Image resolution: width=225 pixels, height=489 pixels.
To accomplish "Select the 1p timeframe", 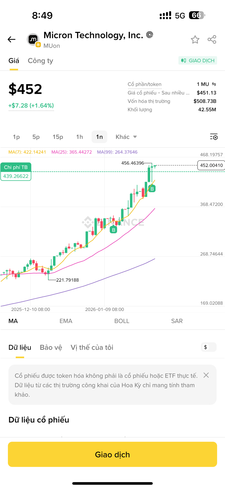I will point(16,137).
